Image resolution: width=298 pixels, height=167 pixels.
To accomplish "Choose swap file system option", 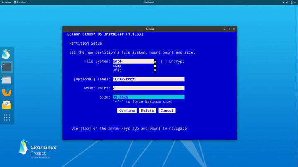I will (x=117, y=66).
